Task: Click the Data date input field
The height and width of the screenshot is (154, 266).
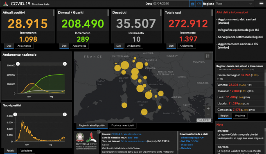Action: pos(171,4)
